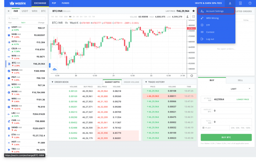Screen dimensions: 256x162
Task: Switch to Order Volume view
Action: (x=131, y=82)
